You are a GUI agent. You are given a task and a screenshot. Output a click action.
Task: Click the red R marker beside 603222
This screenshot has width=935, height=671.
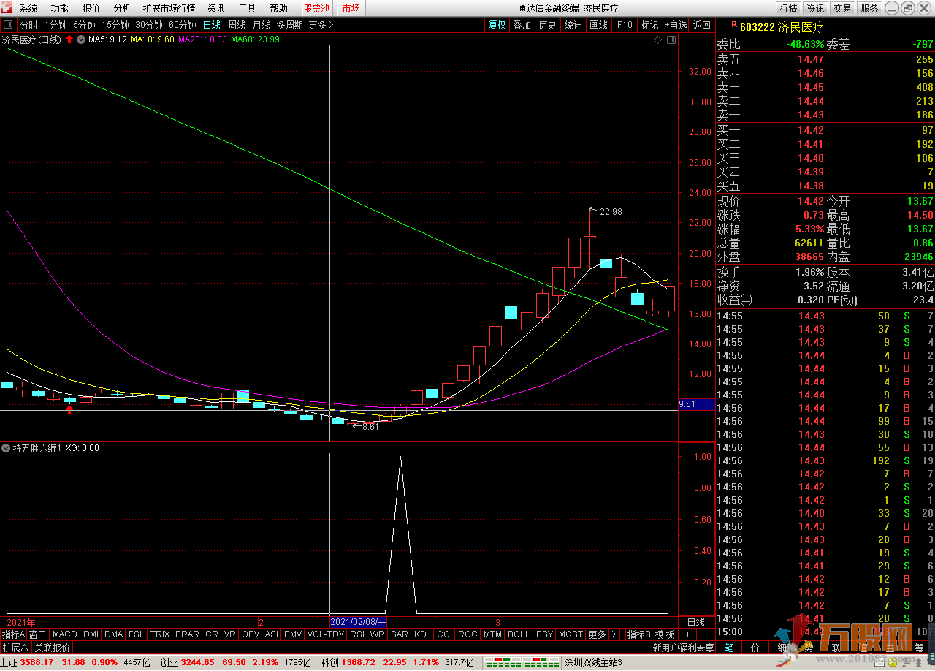[x=733, y=25]
